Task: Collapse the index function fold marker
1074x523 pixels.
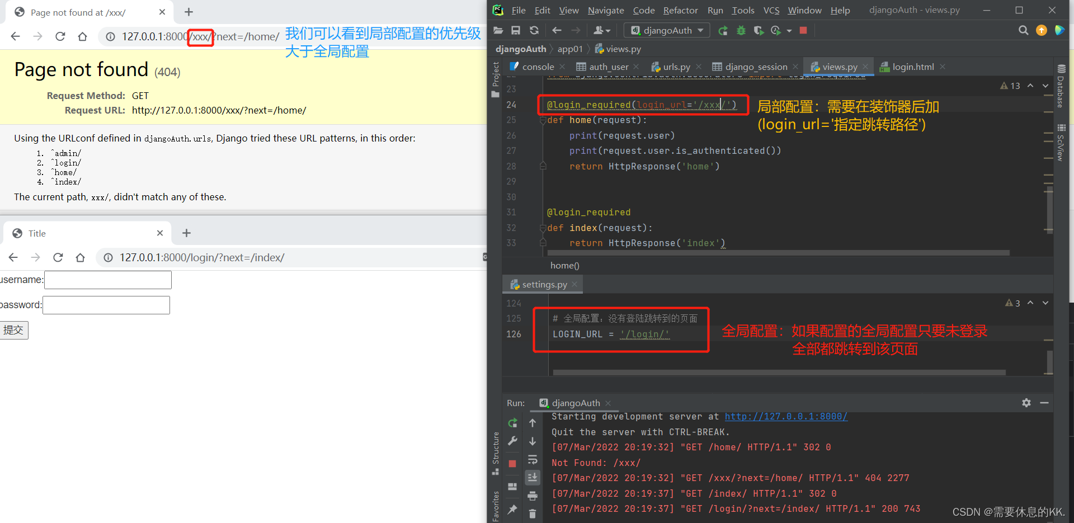Action: point(543,228)
